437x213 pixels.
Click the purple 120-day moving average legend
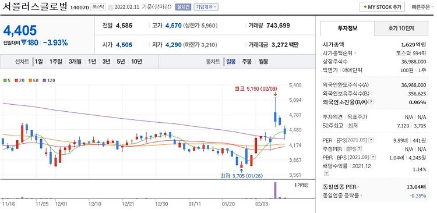coord(48,80)
